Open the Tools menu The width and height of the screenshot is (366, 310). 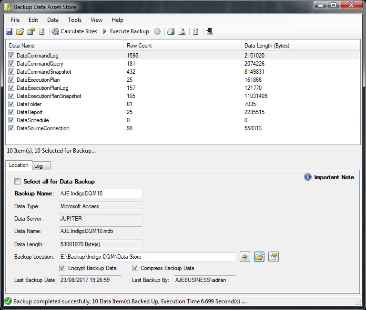pos(74,20)
